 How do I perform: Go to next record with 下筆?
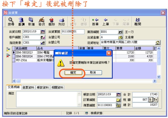pos(116,22)
